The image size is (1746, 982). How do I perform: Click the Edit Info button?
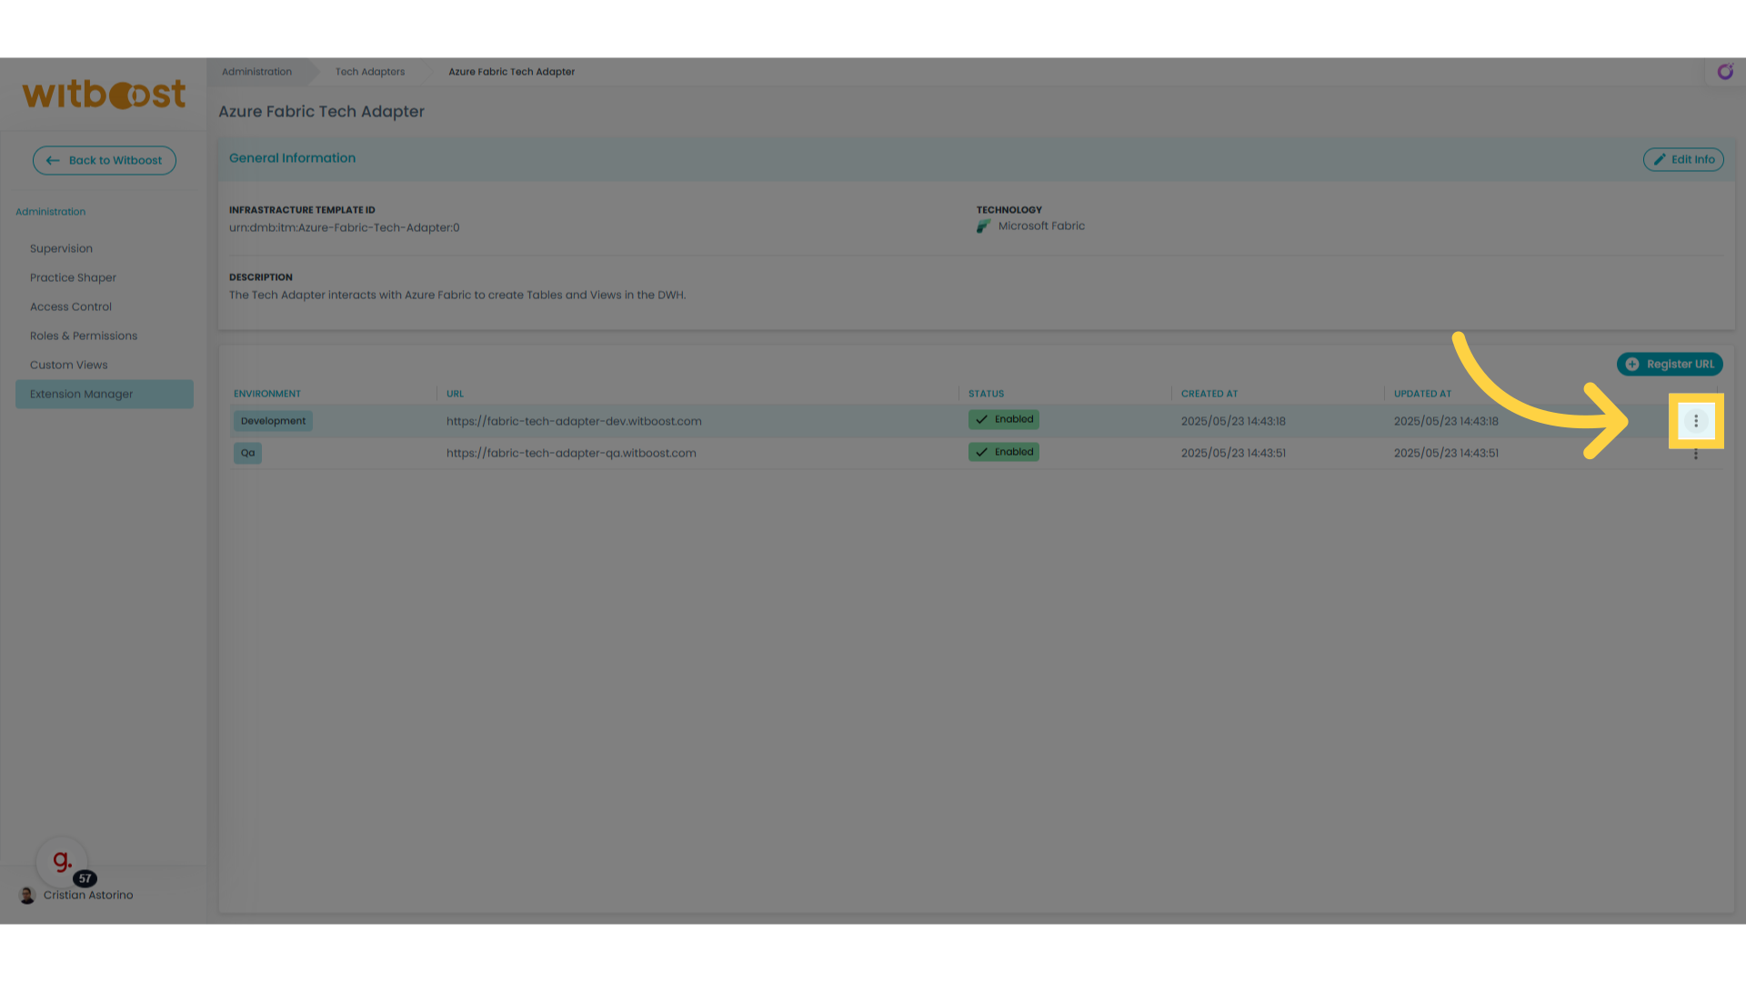point(1683,159)
